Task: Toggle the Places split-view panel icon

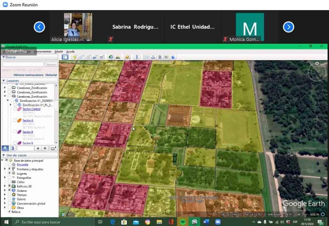Action: (x=12, y=148)
